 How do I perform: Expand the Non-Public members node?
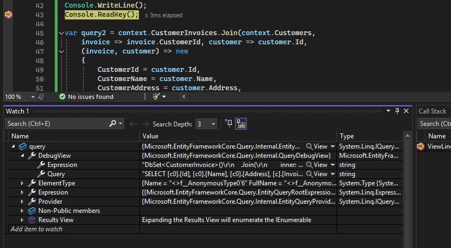click(22, 211)
